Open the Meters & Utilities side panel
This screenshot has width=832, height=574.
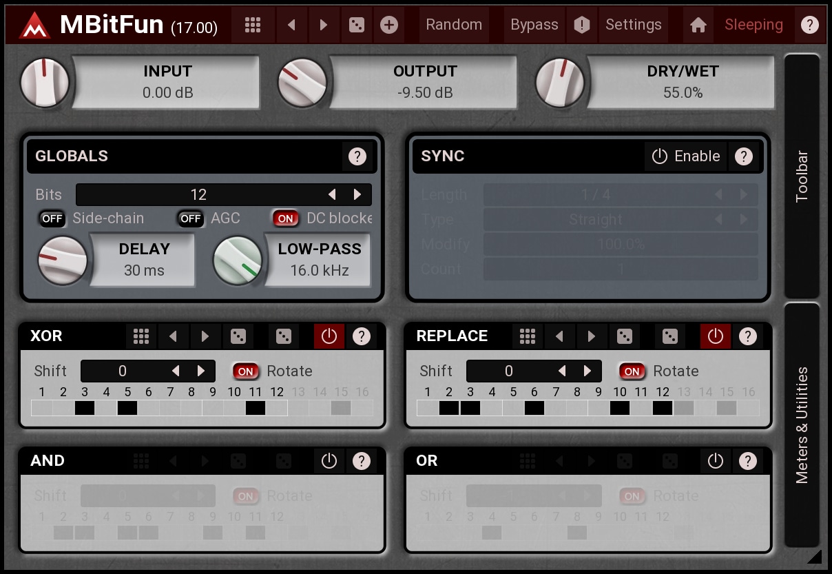click(x=802, y=425)
